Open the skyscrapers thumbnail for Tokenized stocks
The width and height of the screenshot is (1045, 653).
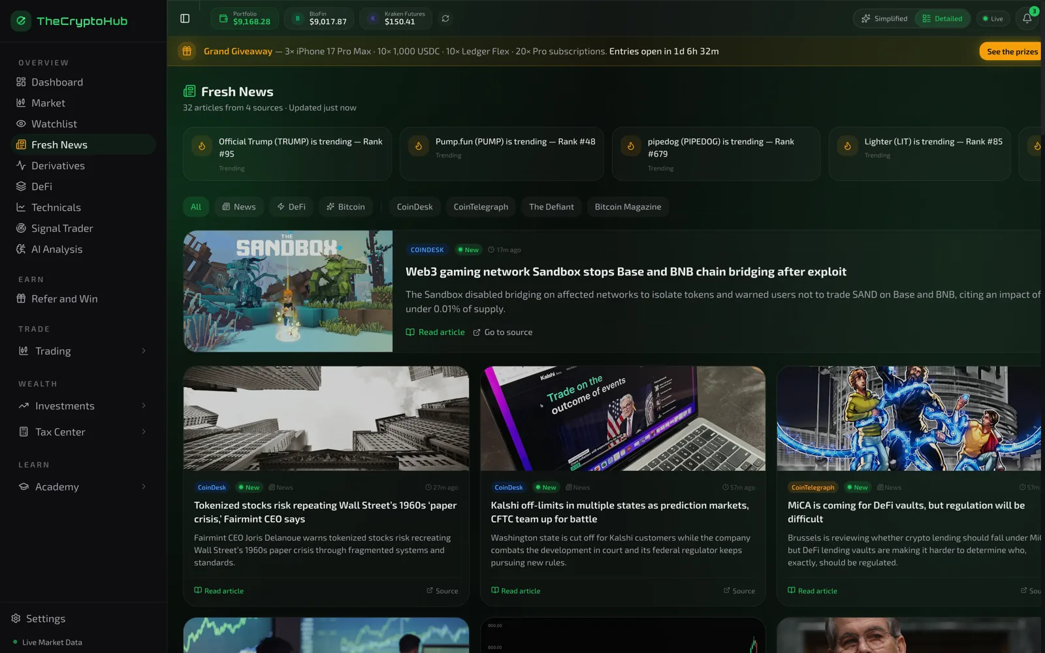(x=326, y=419)
